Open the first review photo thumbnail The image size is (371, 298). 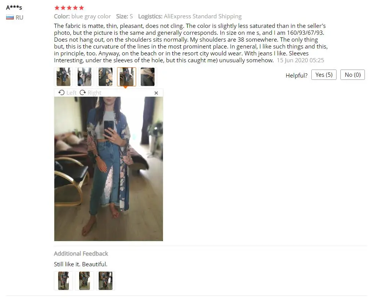(63, 77)
